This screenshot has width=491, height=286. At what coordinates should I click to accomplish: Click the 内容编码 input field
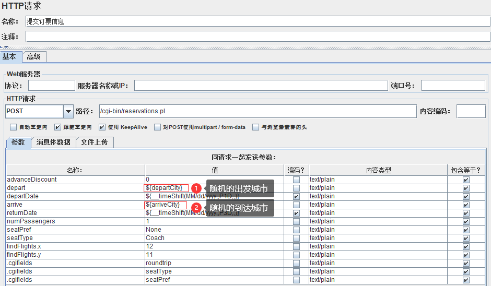[471, 111]
